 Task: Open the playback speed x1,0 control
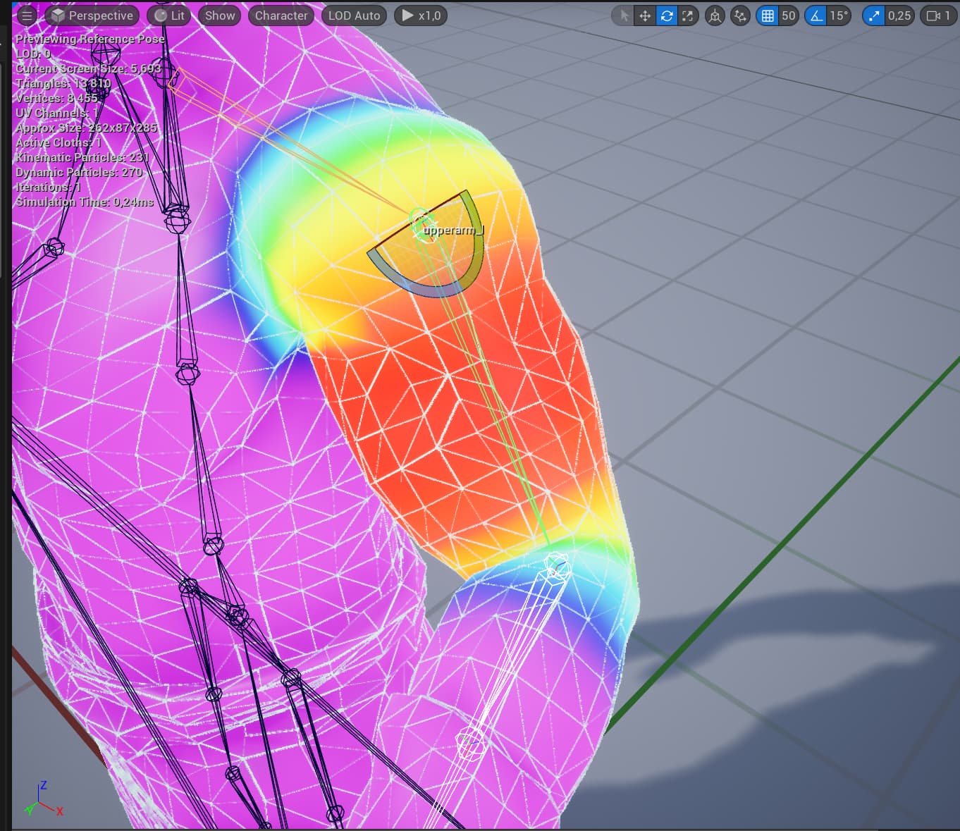tap(421, 16)
